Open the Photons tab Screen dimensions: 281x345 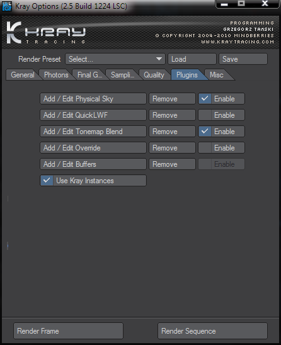[x=56, y=75]
